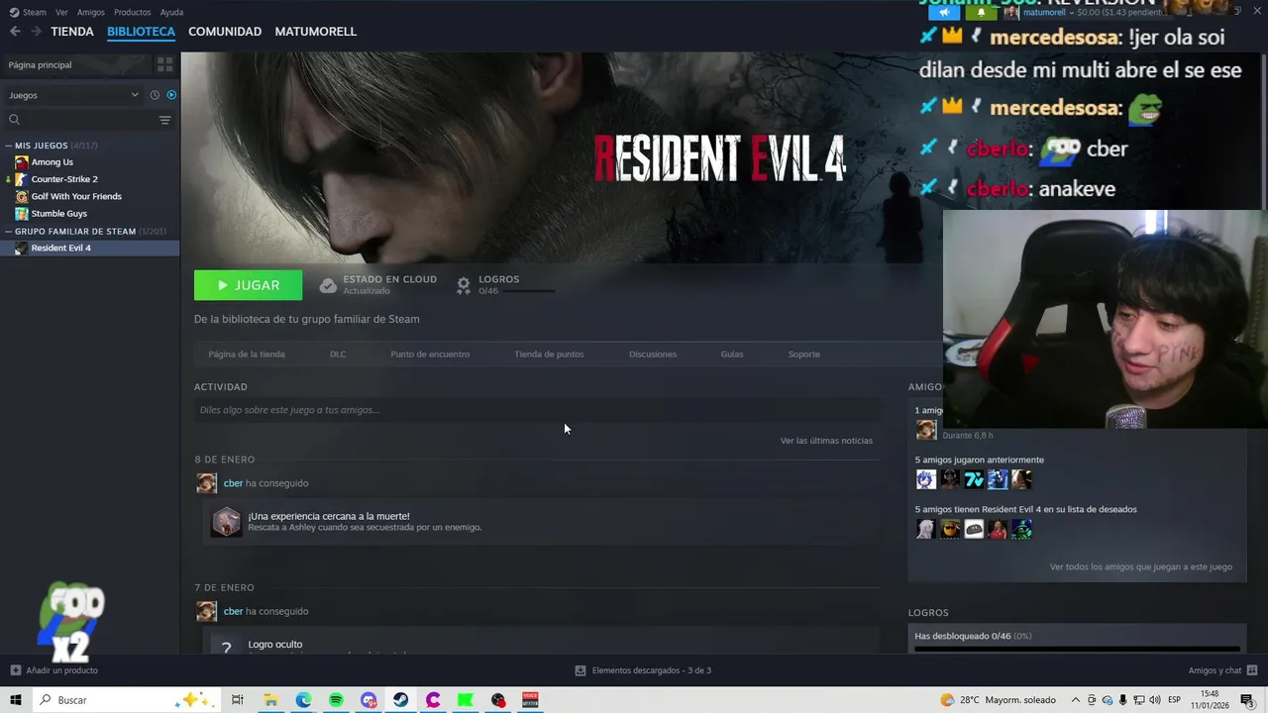Show hidden system tray icons chevron
This screenshot has width=1268, height=713.
(1076, 700)
